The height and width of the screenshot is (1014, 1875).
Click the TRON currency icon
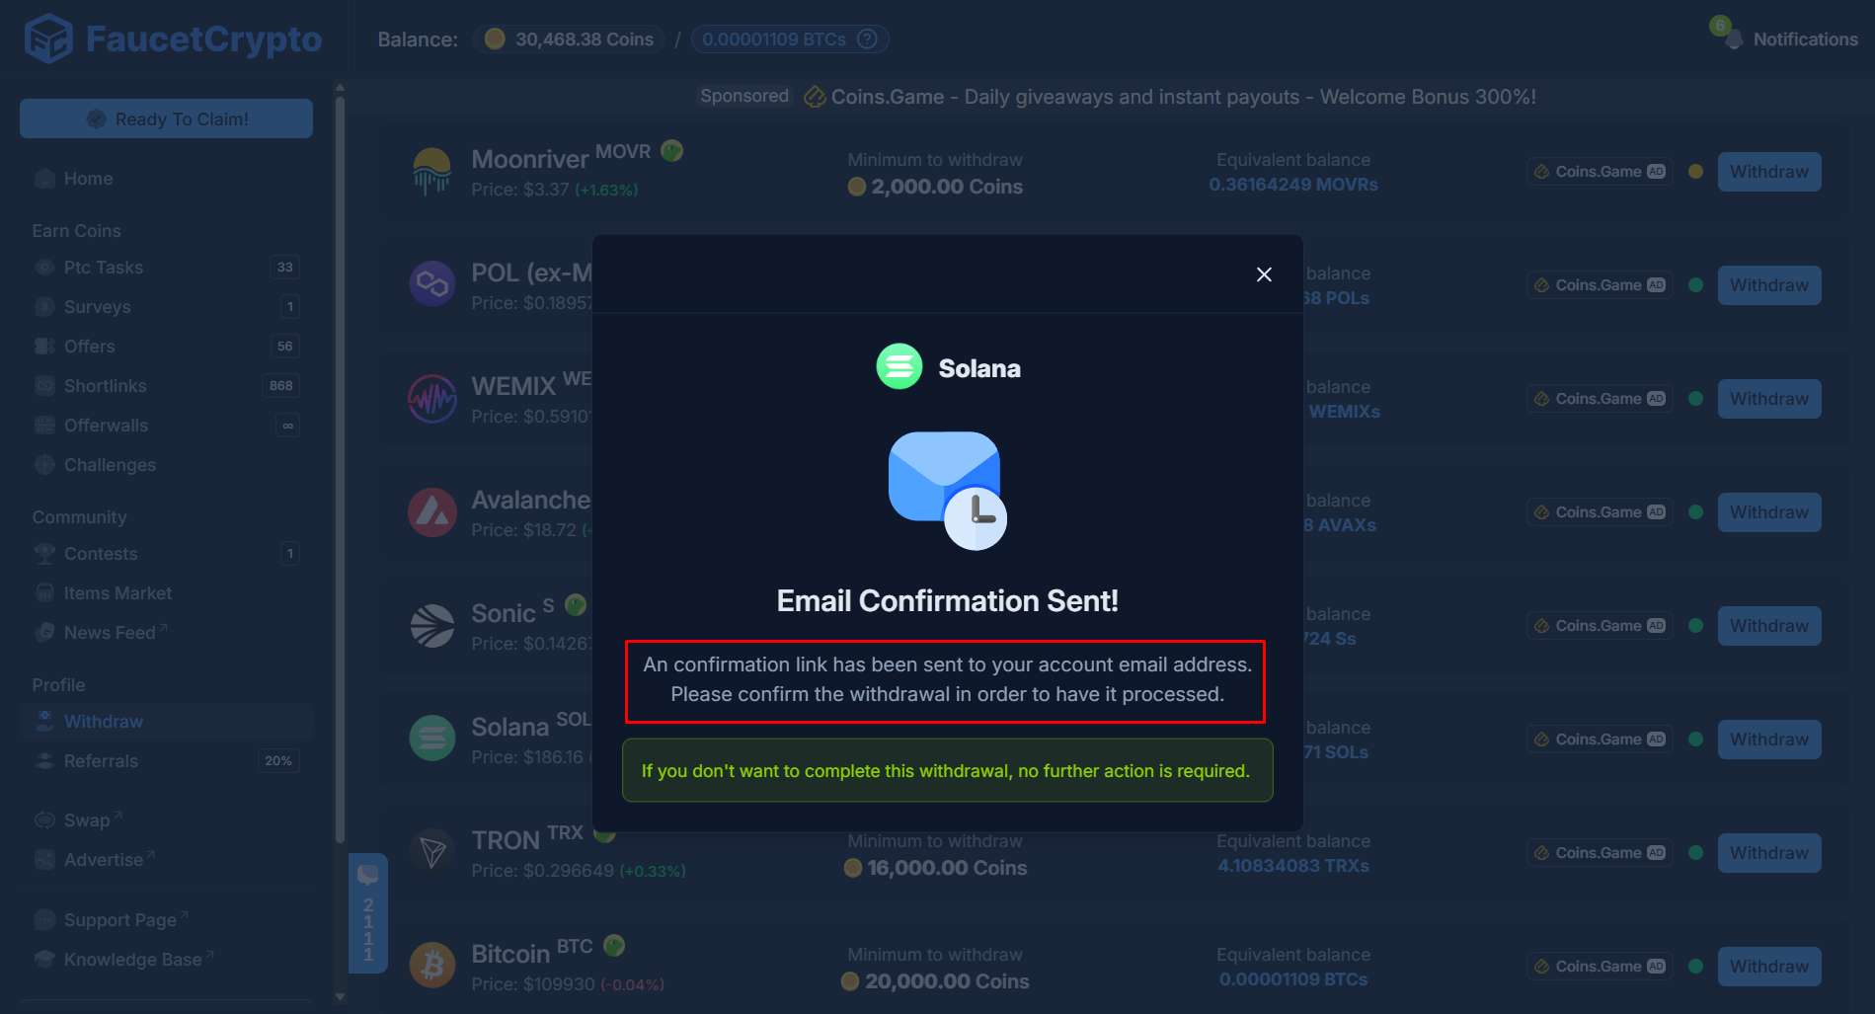pos(431,851)
